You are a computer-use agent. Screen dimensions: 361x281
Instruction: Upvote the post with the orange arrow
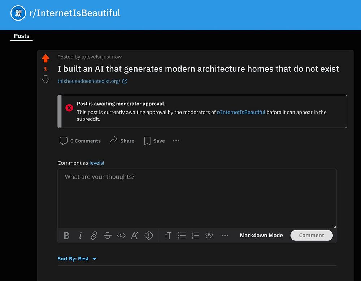(45, 58)
